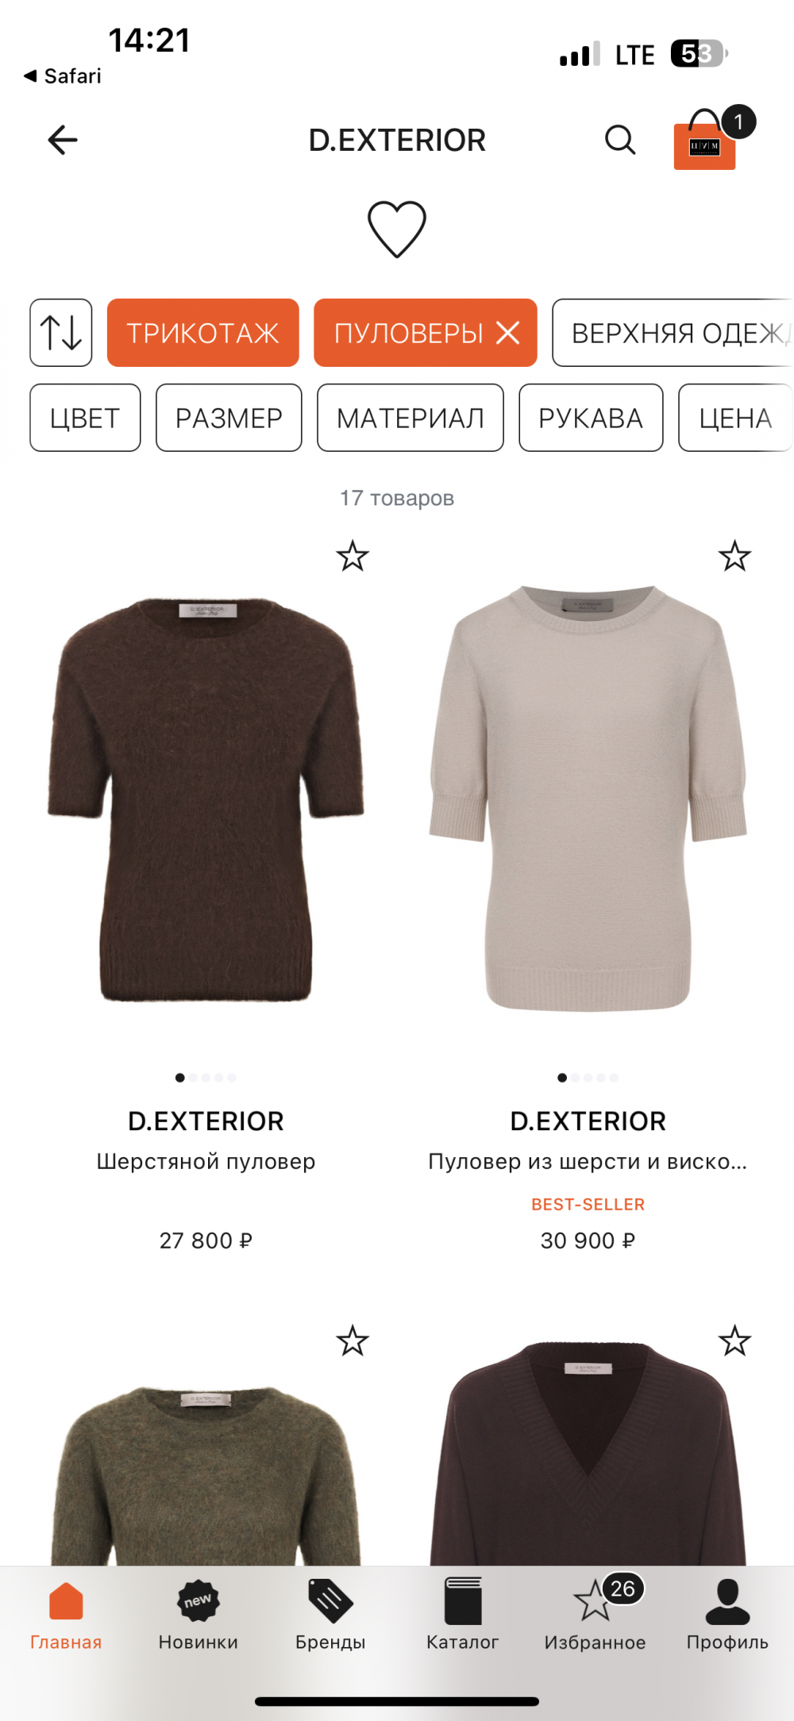This screenshot has height=1721, width=794.
Task: Open the РУКАВА filter options
Action: pos(591,418)
